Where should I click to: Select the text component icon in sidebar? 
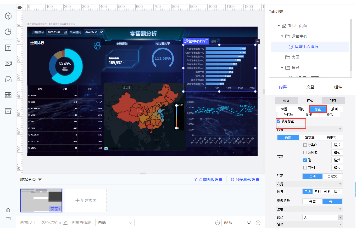tap(8, 48)
